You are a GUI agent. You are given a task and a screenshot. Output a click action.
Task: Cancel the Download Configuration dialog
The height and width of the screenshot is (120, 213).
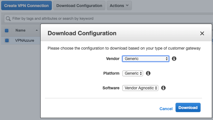pos(166,109)
